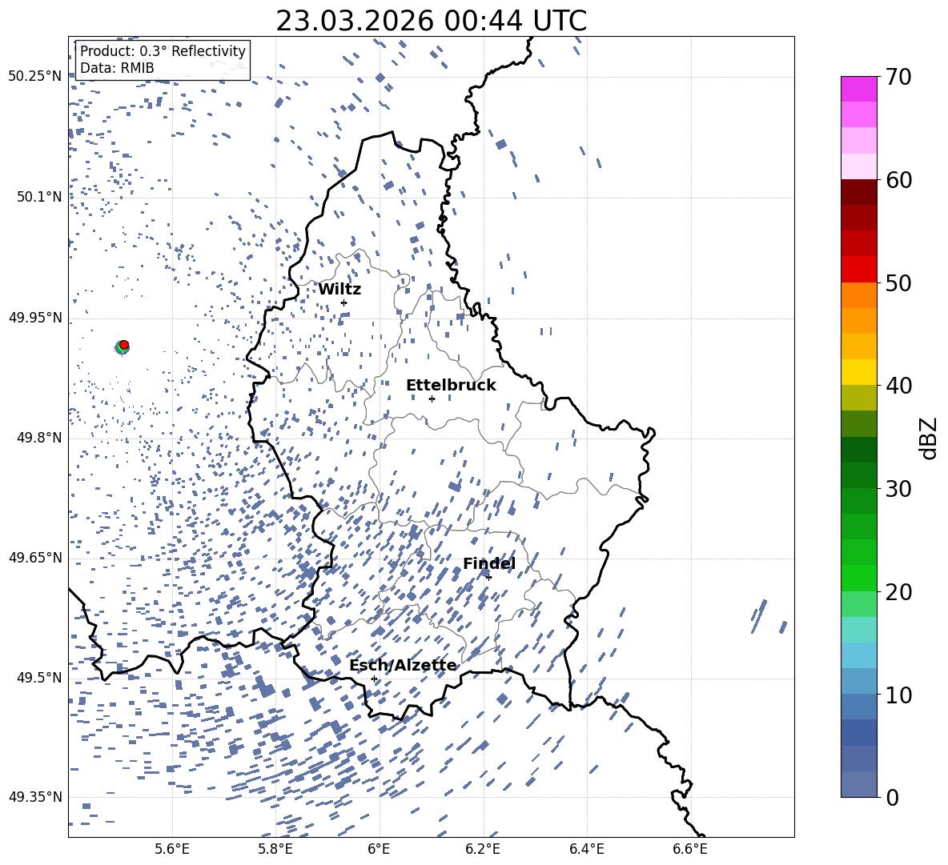948x865 pixels.
Task: Click the 5.8°E longitude tick label
Action: coord(275,849)
